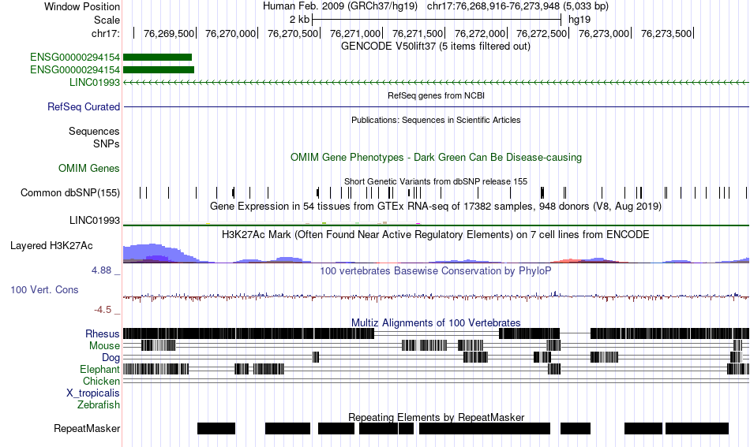
Task: Open Short Genetic Variants from dbSNP title
Action: (x=436, y=181)
